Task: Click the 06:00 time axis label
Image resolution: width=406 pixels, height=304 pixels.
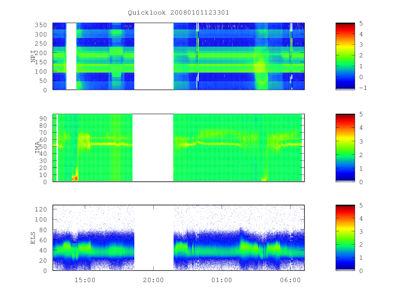Action: pyautogui.click(x=290, y=280)
